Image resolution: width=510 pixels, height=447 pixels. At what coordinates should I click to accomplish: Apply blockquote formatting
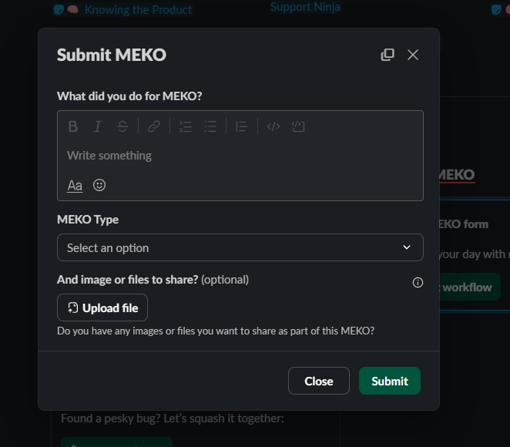242,126
